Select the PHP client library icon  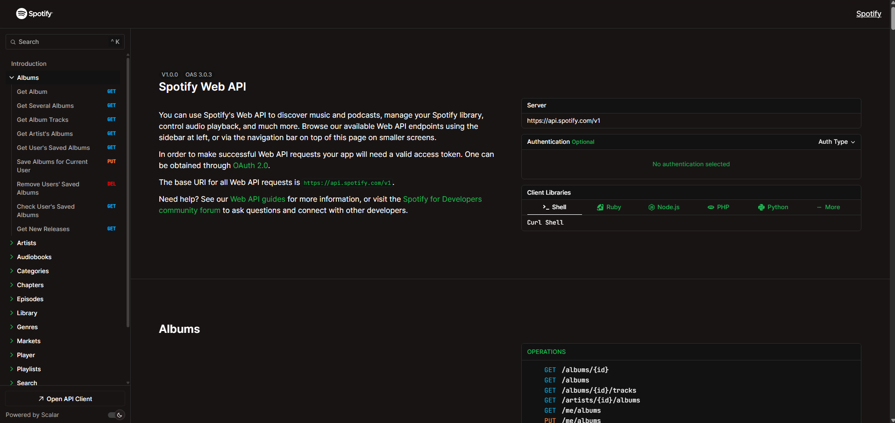(x=710, y=207)
